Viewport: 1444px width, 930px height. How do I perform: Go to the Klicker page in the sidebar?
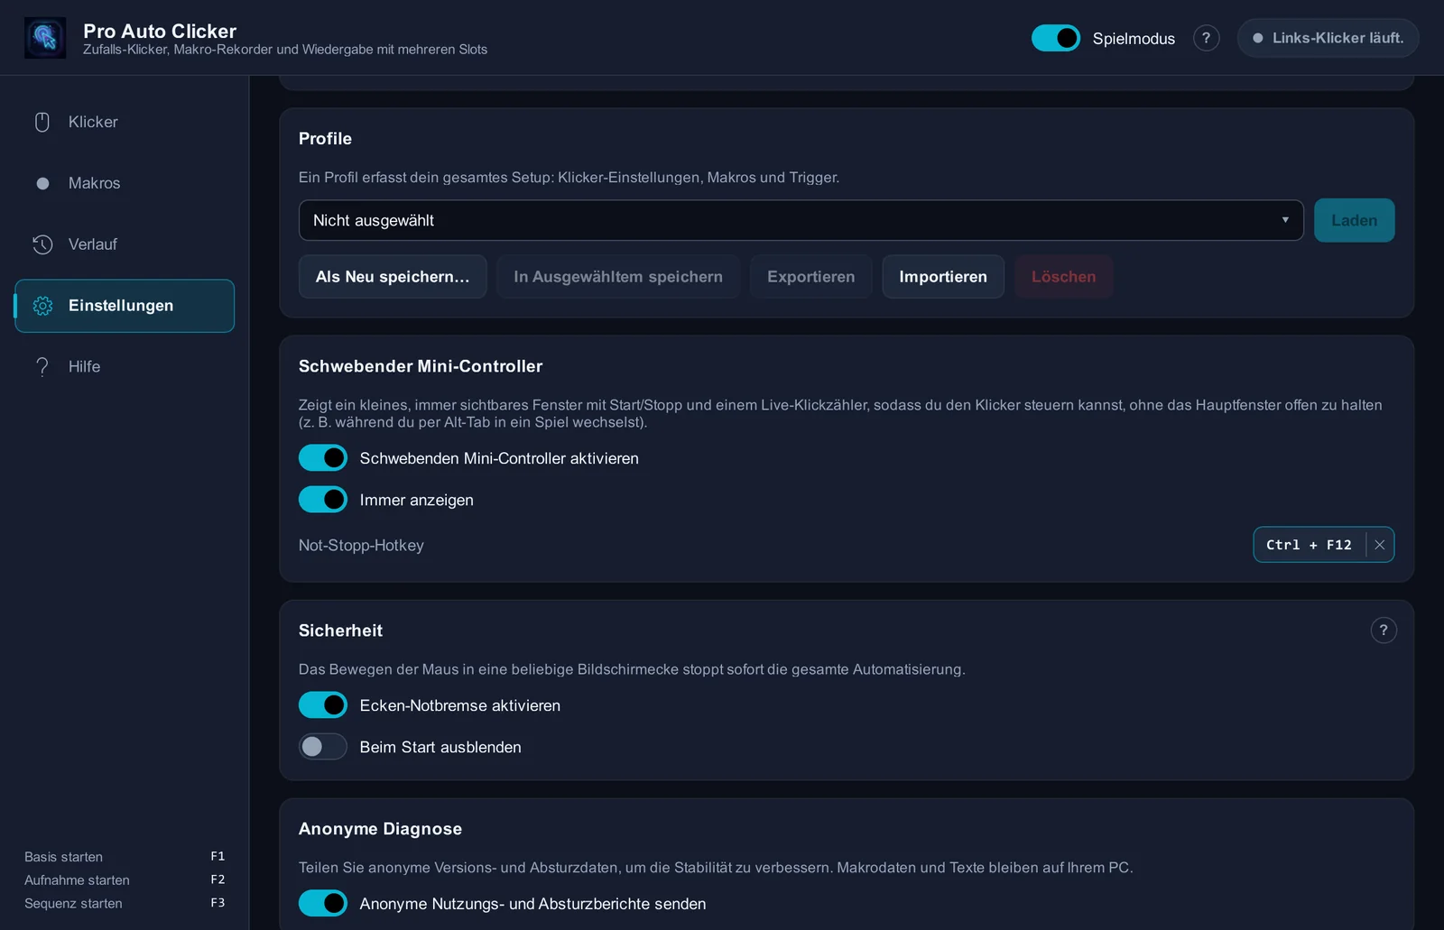pyautogui.click(x=125, y=122)
